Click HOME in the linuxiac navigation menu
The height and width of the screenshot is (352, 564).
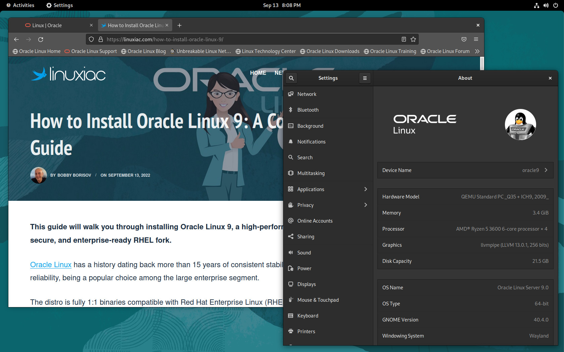click(x=258, y=73)
